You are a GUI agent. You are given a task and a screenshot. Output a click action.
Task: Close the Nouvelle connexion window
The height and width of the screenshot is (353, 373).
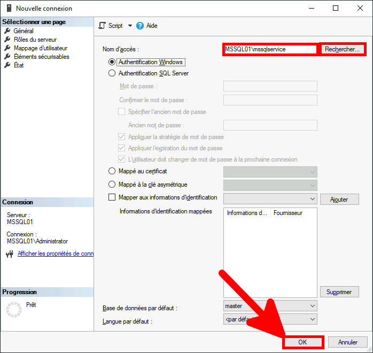click(x=360, y=8)
